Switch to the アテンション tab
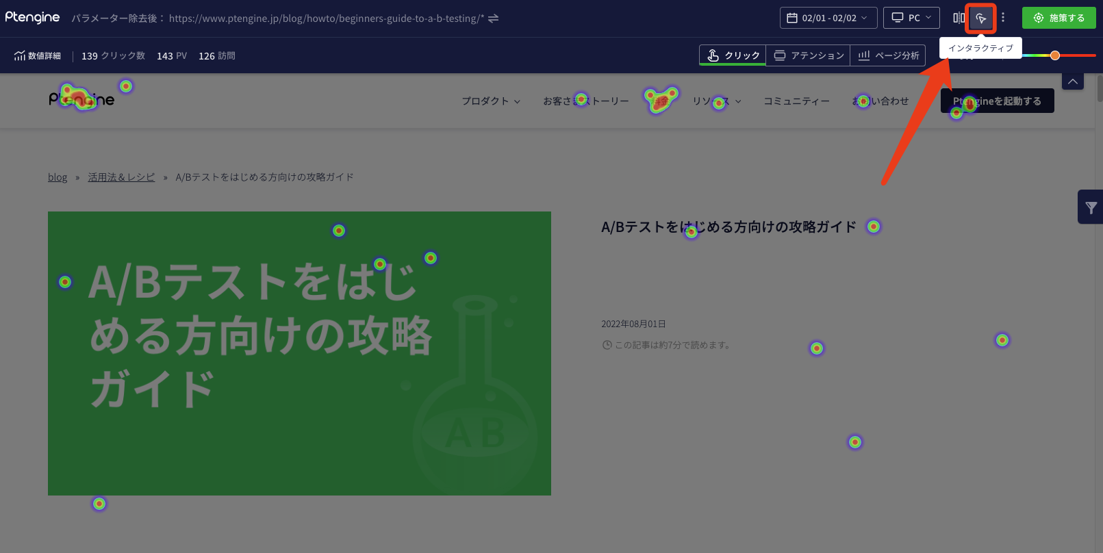Viewport: 1103px width, 553px height. (809, 55)
